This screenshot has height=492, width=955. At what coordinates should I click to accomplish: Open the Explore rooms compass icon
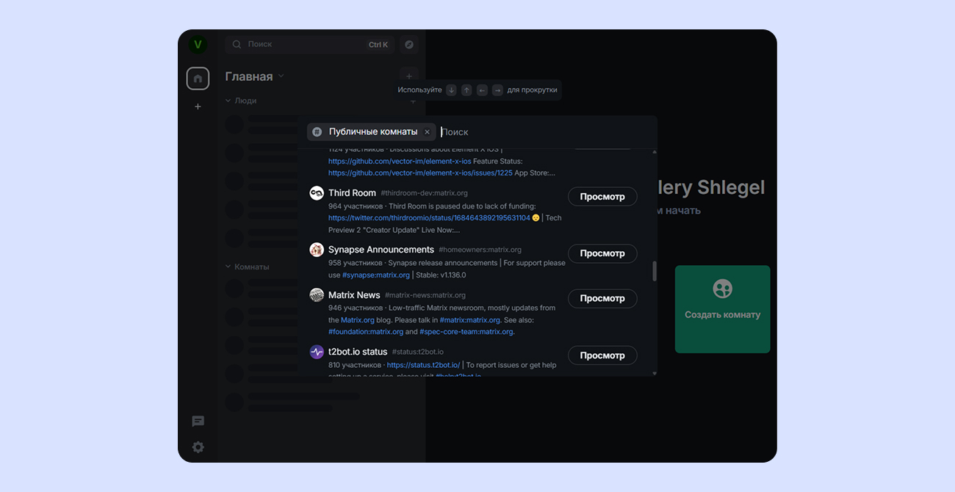coord(409,45)
